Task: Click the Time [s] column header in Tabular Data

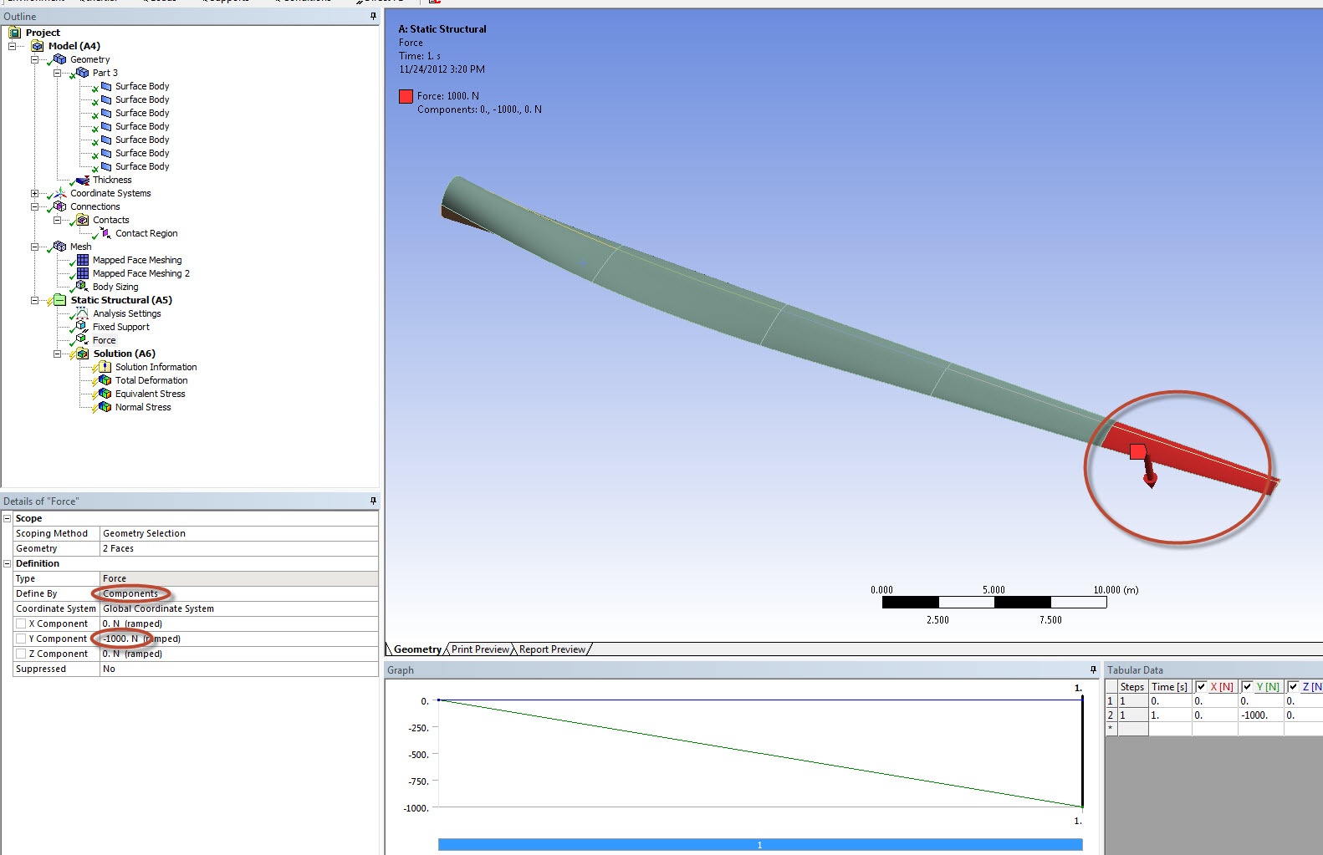Action: [x=1170, y=687]
